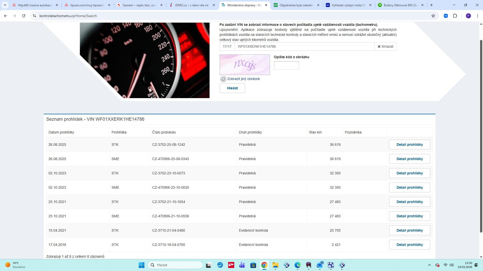Screen dimensions: 483x271
Task: Expand the tab search dropdown arrow
Action: (x=5, y=5)
